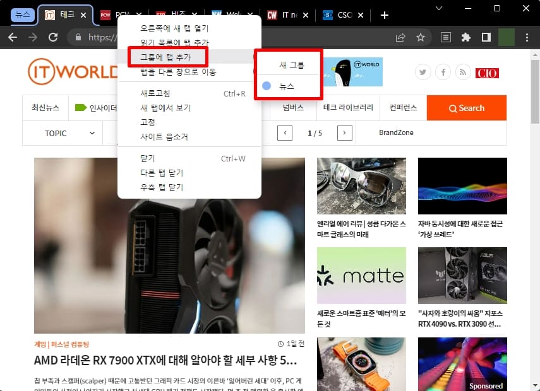
Task: Open the tab search chevron
Action: point(439,8)
